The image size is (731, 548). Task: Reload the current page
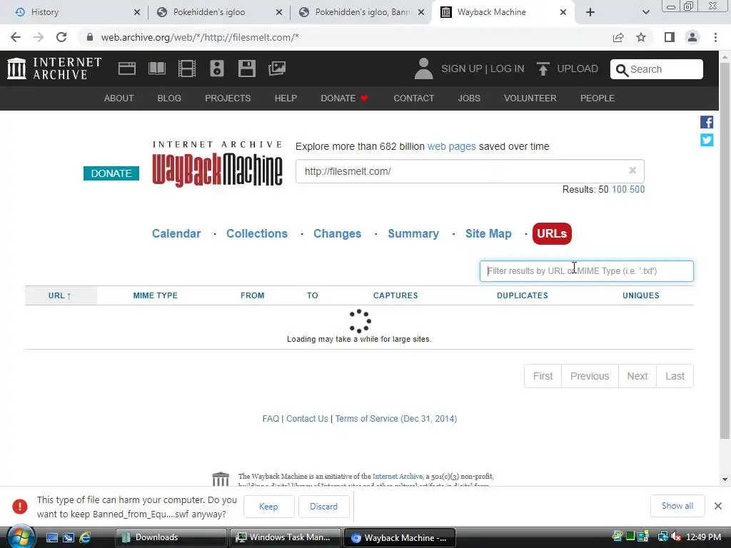point(61,37)
